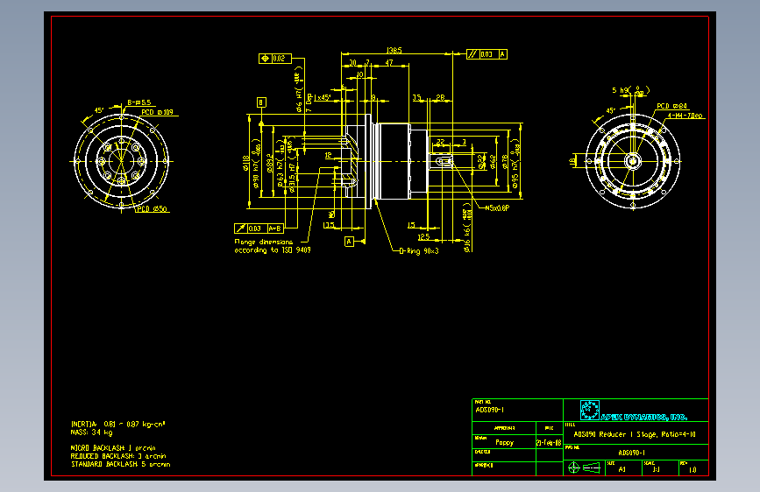The image size is (760, 492).
Task: Click the dimension value 47
Action: [x=389, y=63]
